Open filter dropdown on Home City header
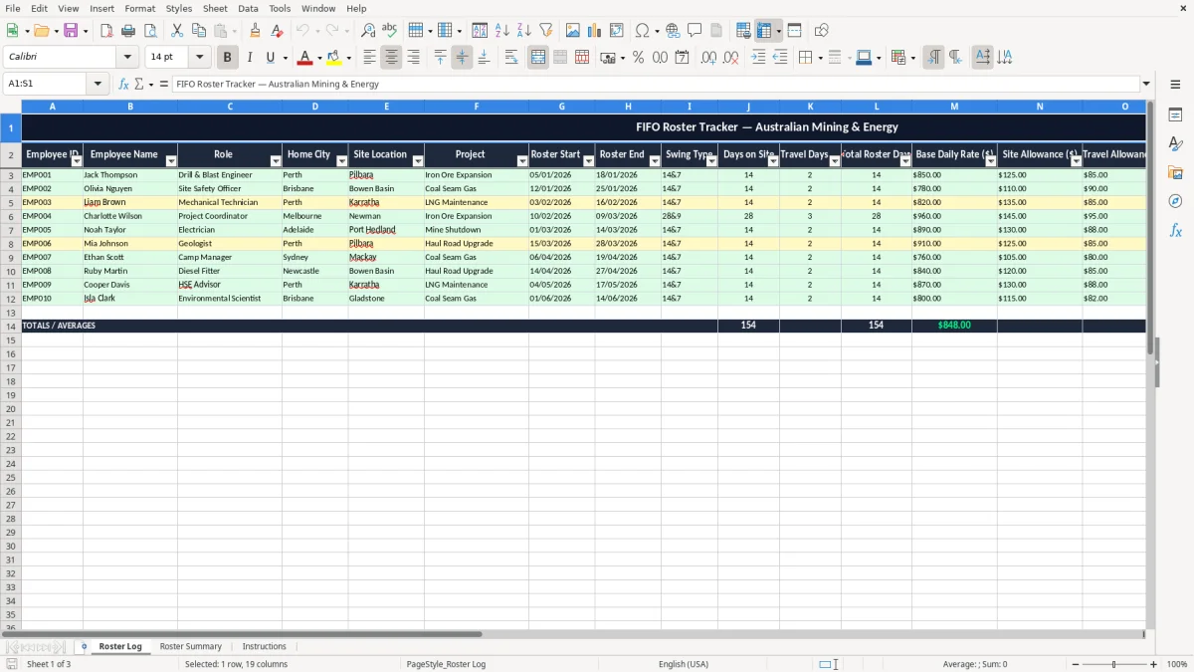Viewport: 1194px width, 672px height. coord(341,161)
